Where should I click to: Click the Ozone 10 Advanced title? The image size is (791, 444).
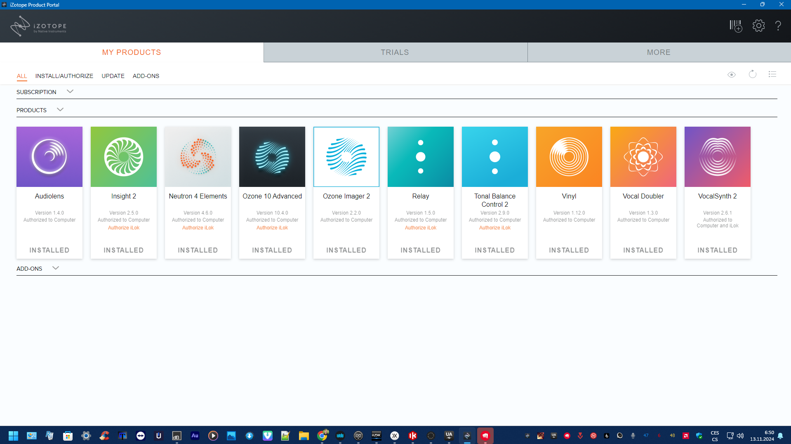coord(272,196)
